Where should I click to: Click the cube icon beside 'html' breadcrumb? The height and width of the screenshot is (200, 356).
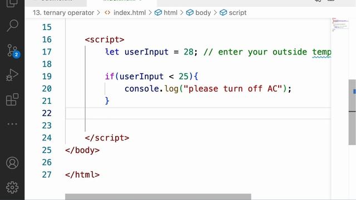pos(158,13)
